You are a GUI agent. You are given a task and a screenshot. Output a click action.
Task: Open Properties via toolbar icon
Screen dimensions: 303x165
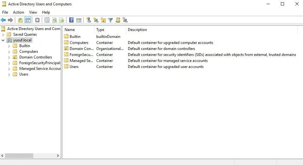click(x=47, y=20)
